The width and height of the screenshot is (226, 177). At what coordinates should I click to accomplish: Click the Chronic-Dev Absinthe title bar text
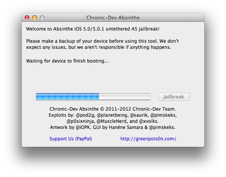coord(113,18)
